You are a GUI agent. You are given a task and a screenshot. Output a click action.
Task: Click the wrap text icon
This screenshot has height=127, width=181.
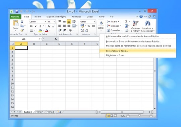(74, 21)
